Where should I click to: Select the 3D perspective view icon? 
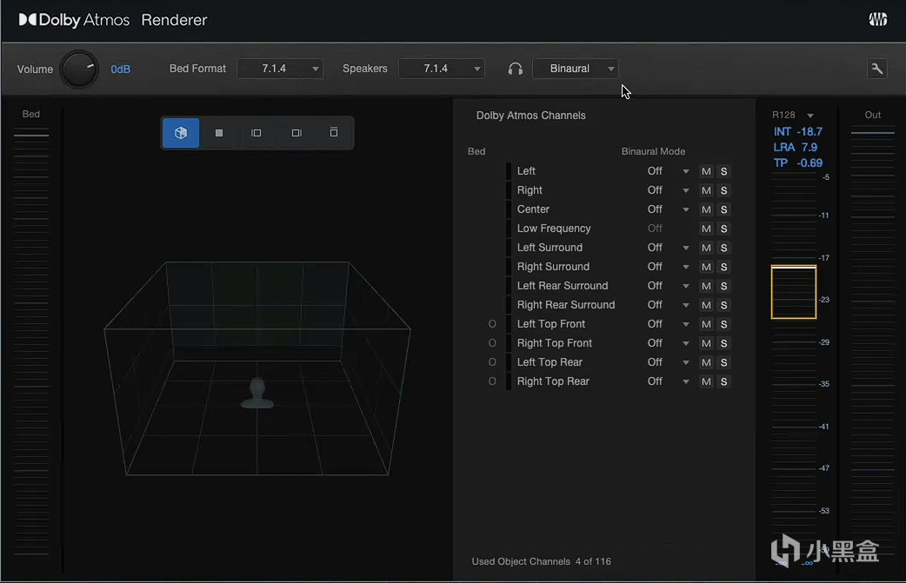pyautogui.click(x=181, y=133)
